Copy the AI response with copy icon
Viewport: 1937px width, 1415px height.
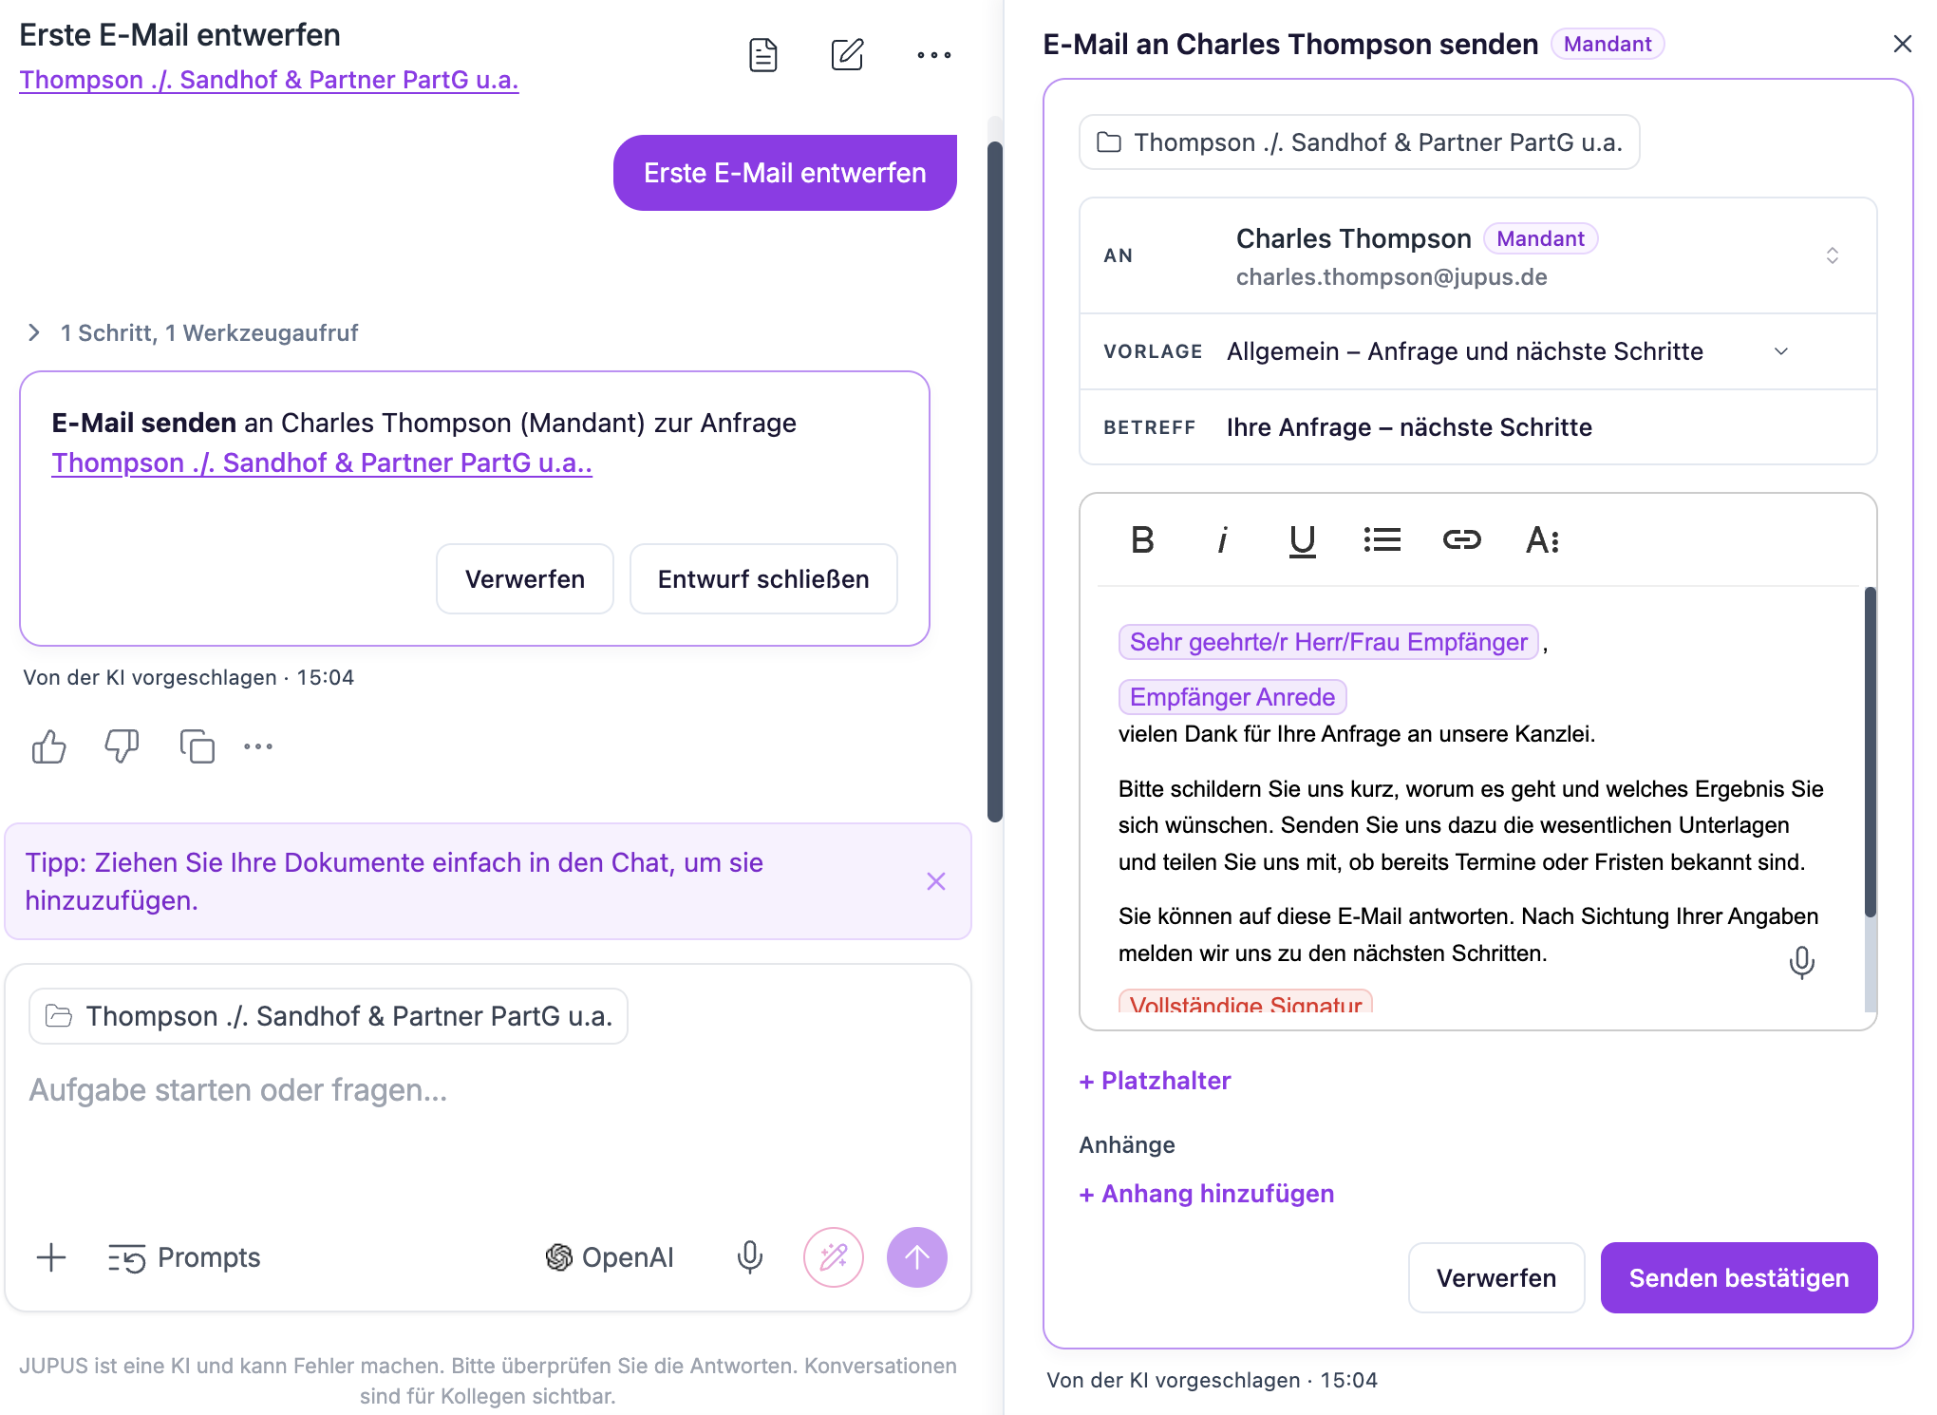(197, 746)
